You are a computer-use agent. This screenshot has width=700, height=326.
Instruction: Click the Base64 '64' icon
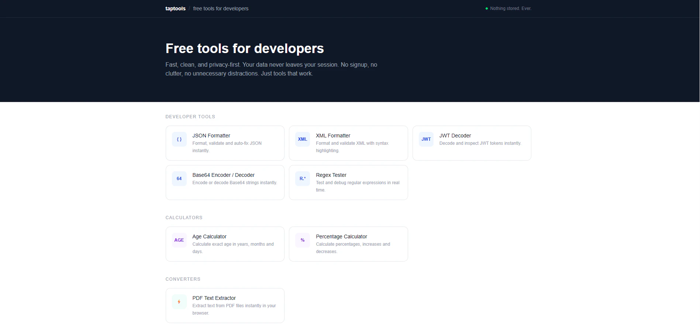(x=179, y=179)
